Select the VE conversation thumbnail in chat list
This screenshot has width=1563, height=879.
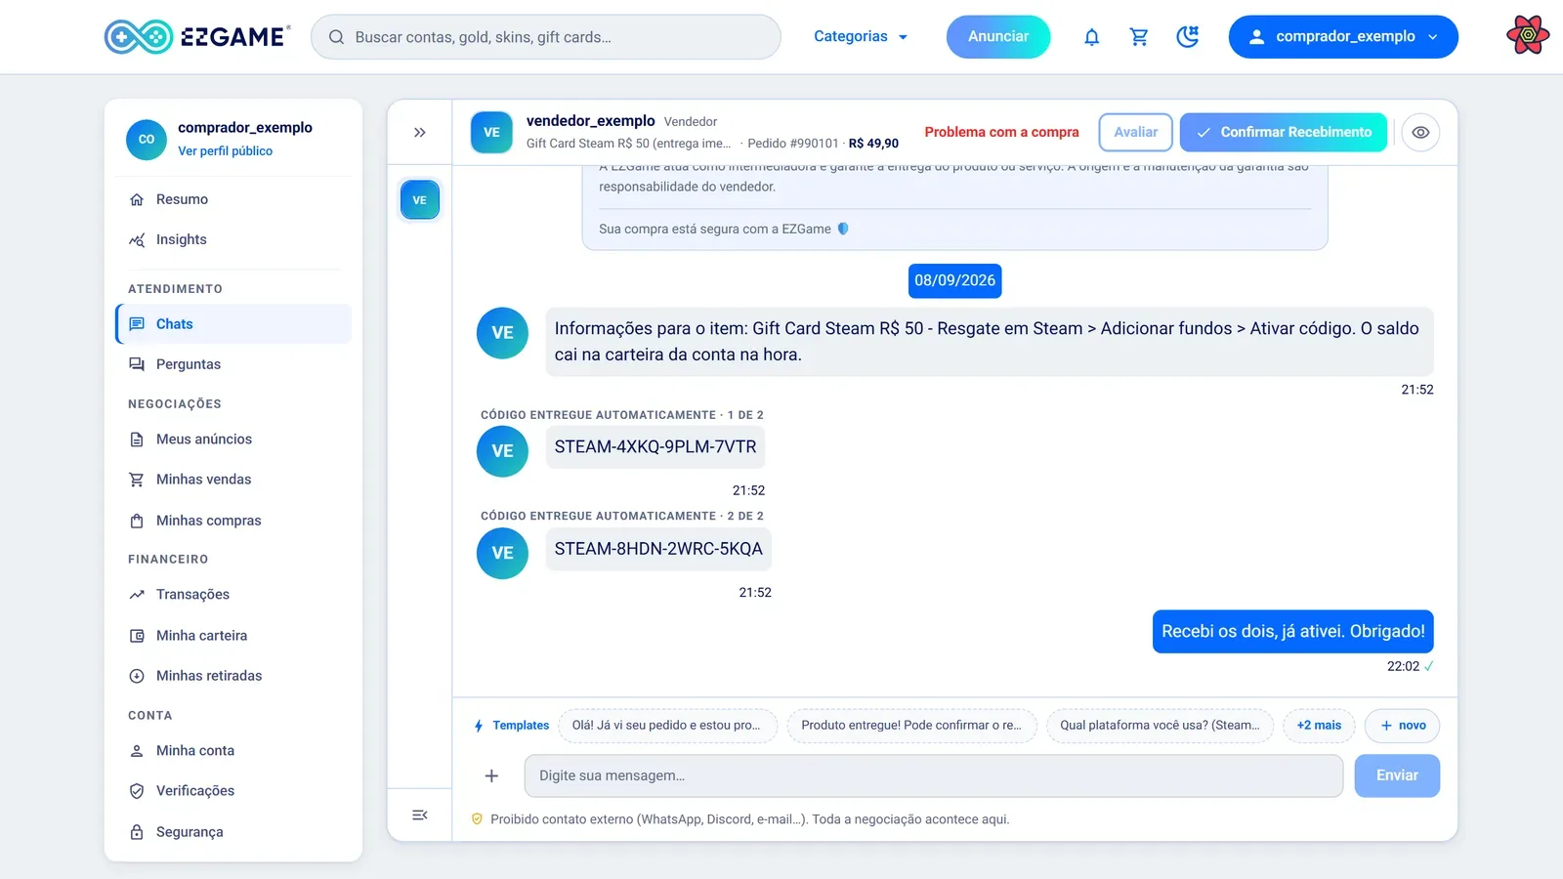coord(420,200)
